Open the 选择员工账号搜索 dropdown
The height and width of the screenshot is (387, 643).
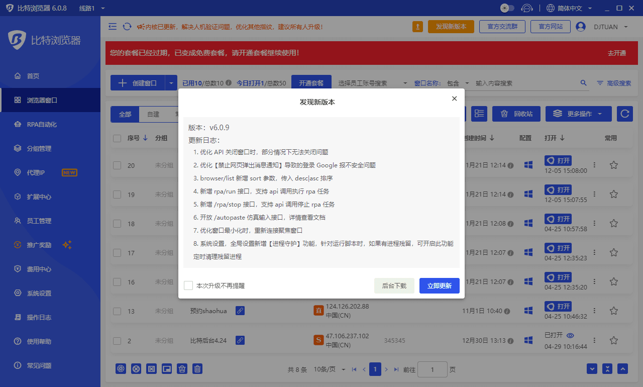[x=373, y=83]
